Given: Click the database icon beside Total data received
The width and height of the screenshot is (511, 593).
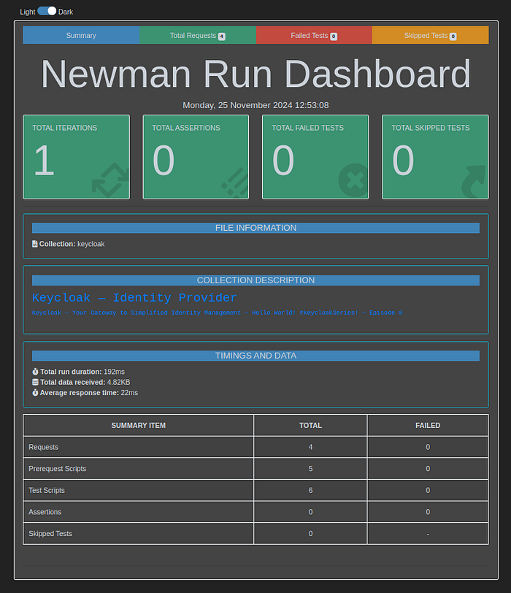Looking at the screenshot, I should coord(35,382).
